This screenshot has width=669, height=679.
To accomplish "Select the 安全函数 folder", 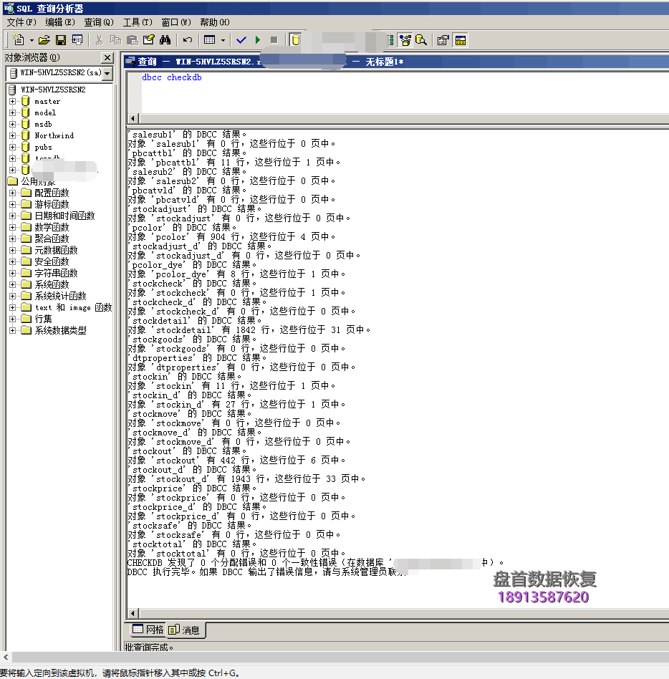I will (x=52, y=261).
